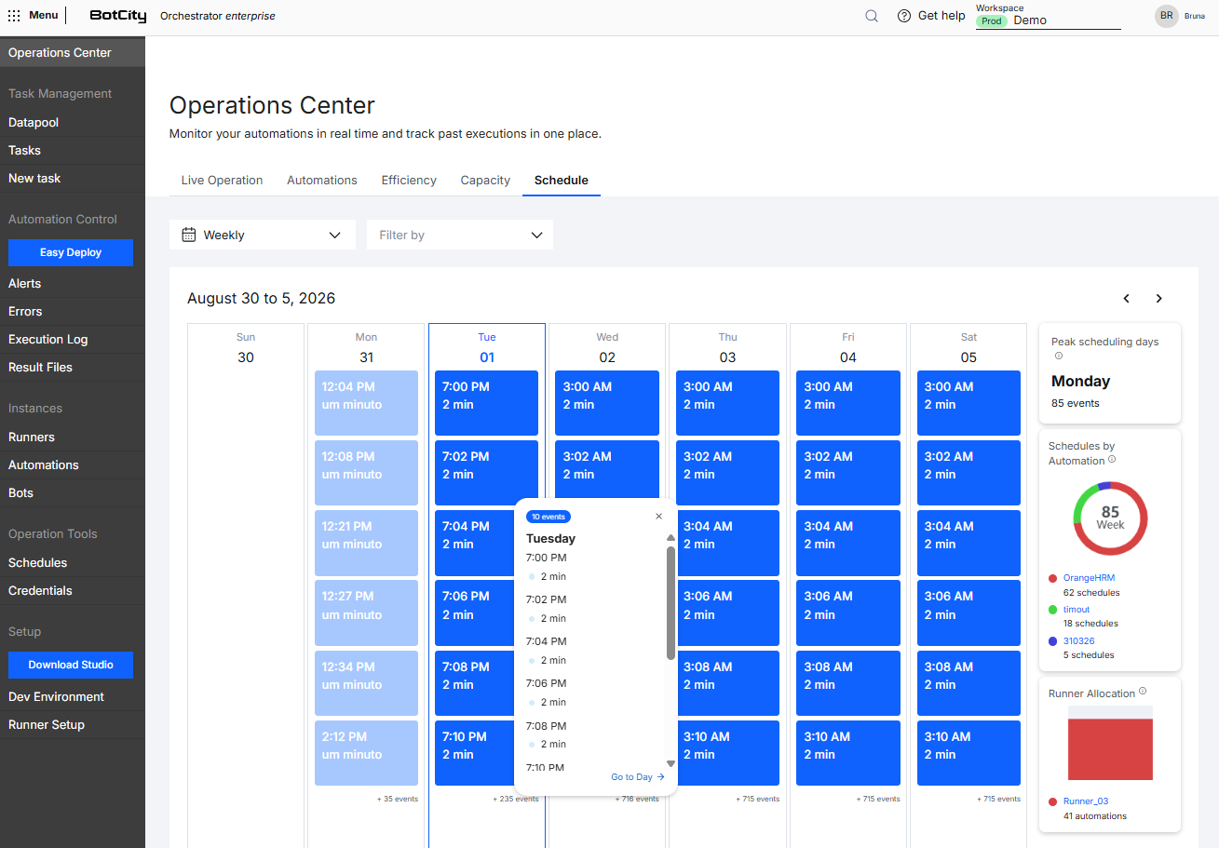Click the red Runner_03 allocation bar
Image resolution: width=1219 pixels, height=848 pixels.
coord(1110,749)
